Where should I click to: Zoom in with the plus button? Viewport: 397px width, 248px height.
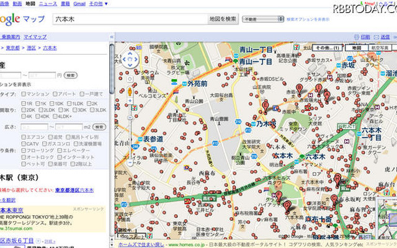130,101
